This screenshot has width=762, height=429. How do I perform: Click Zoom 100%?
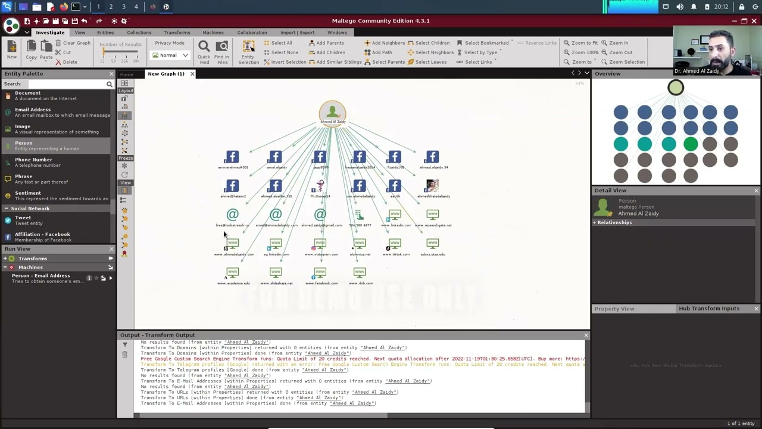pos(580,52)
